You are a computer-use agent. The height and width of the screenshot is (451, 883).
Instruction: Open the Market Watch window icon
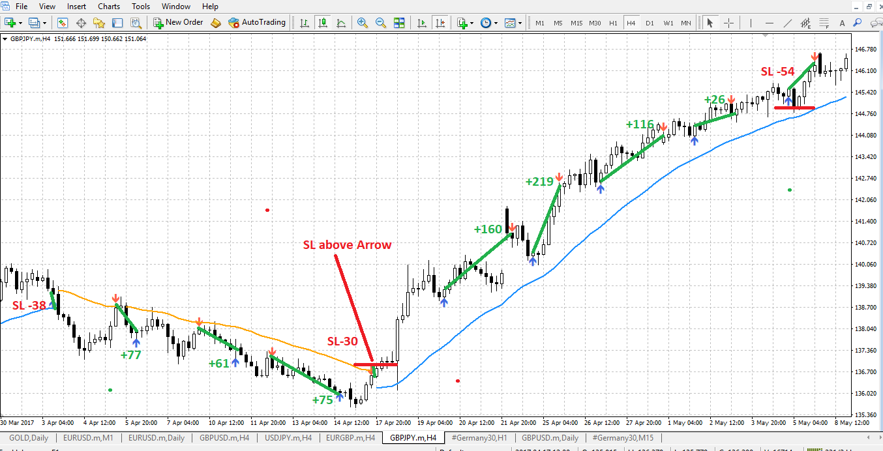coord(63,23)
